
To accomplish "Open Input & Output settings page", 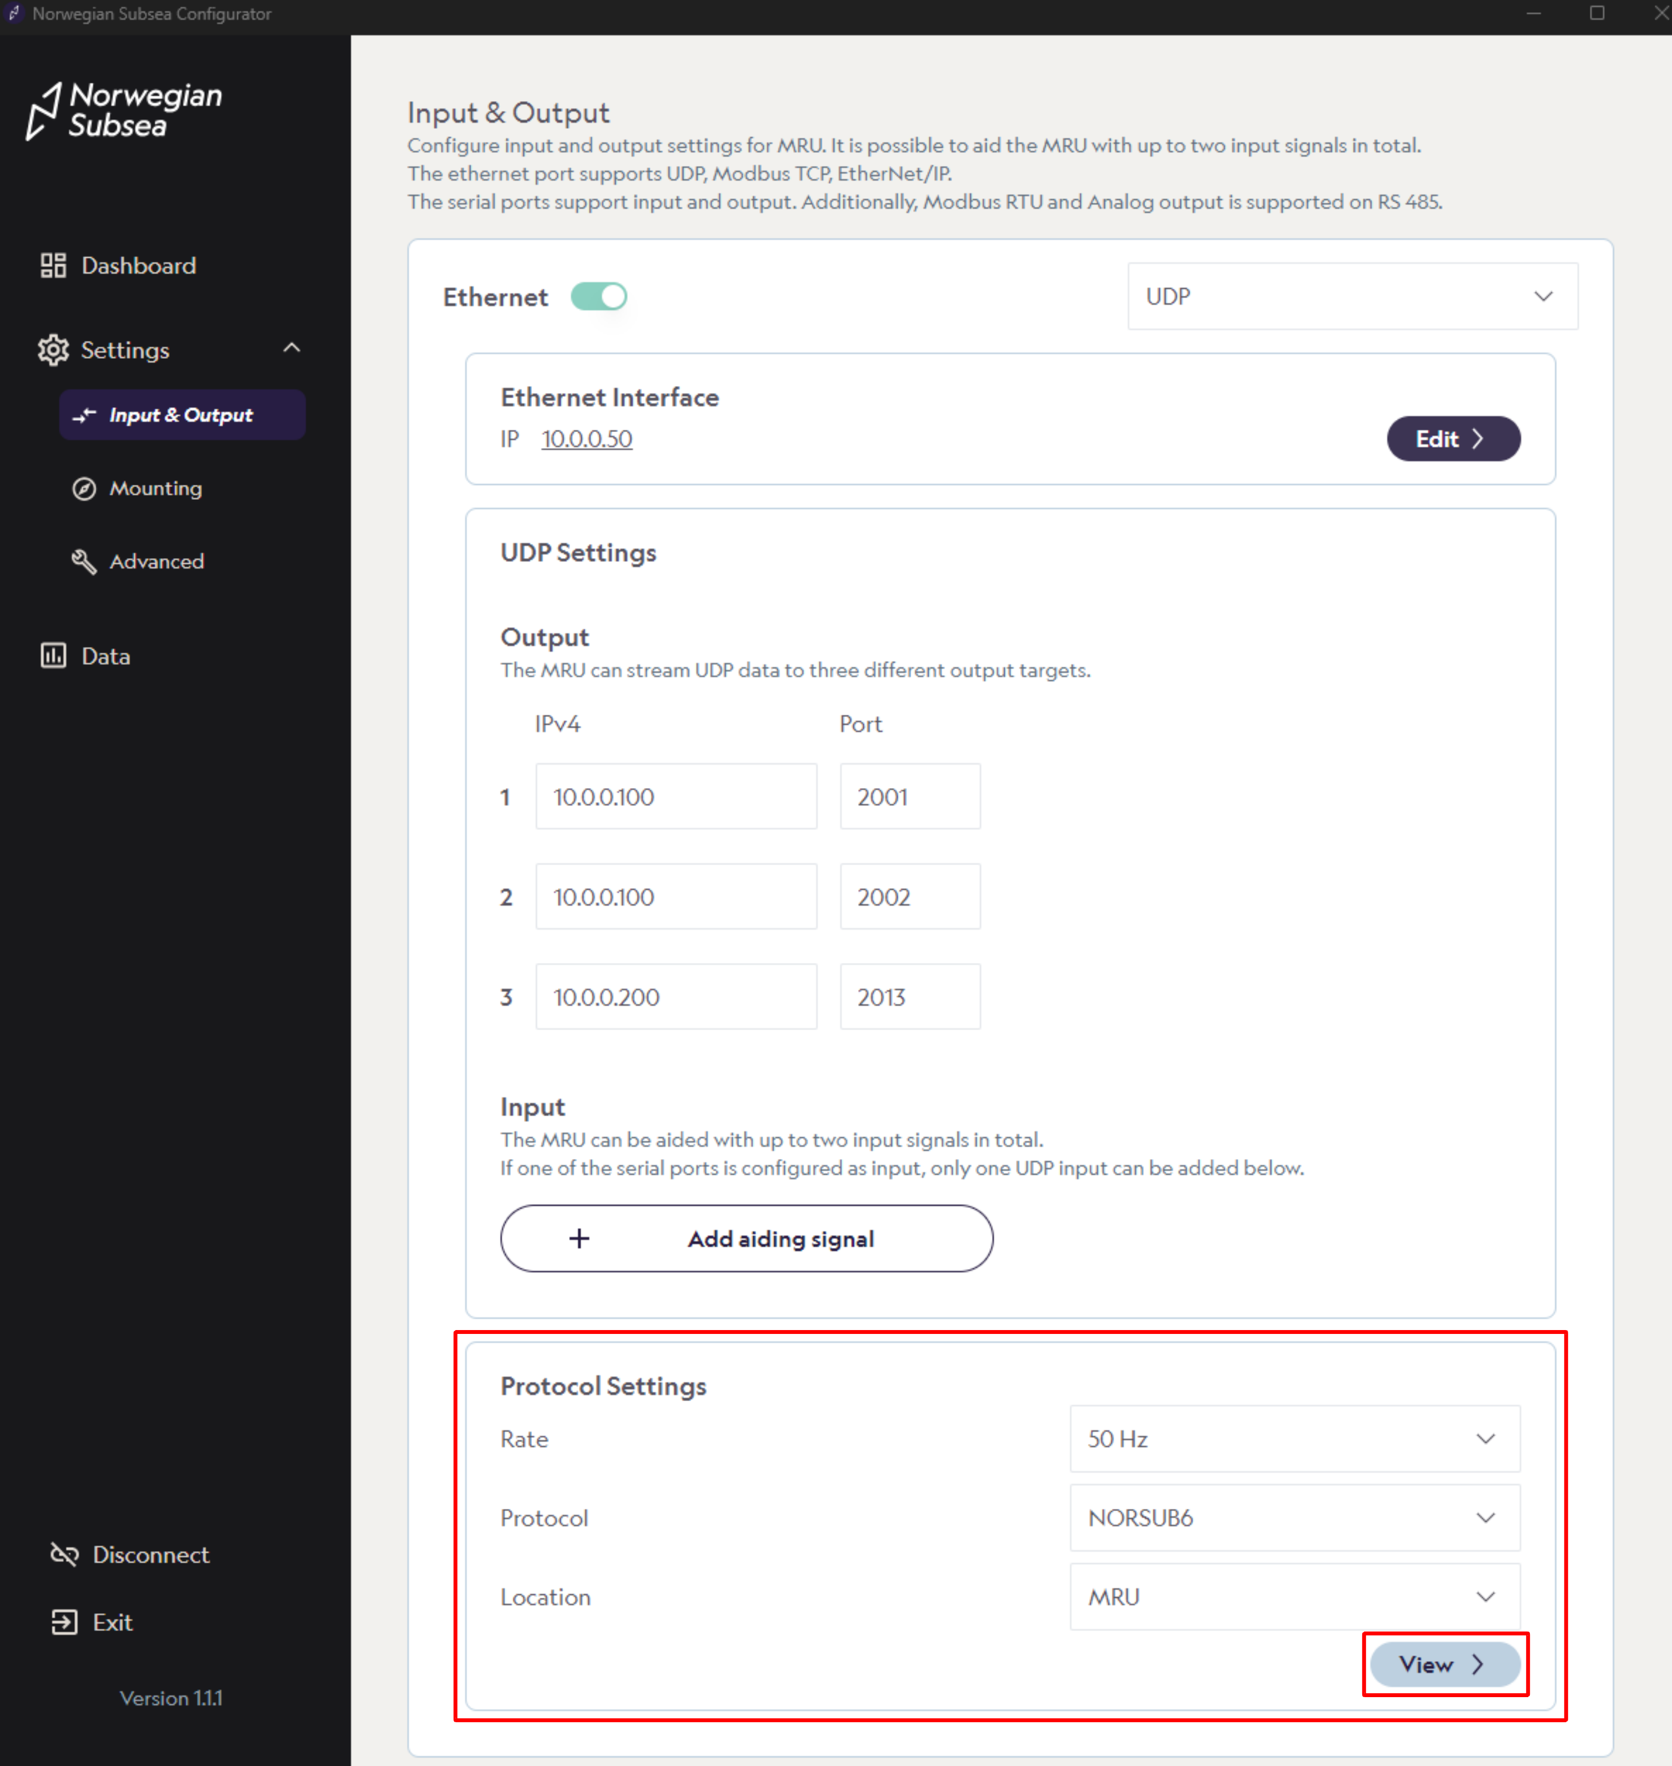I will [182, 415].
